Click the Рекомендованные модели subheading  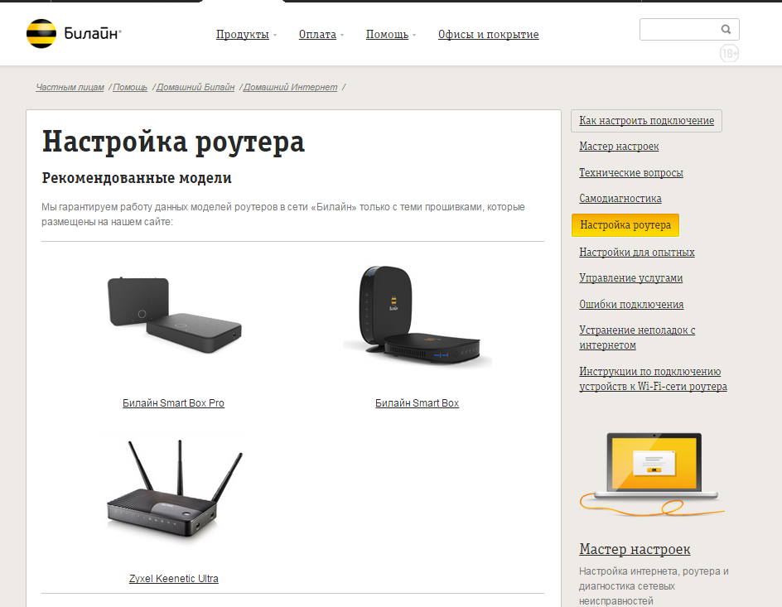137,178
